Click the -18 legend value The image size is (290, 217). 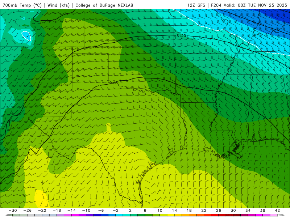tap(57, 210)
